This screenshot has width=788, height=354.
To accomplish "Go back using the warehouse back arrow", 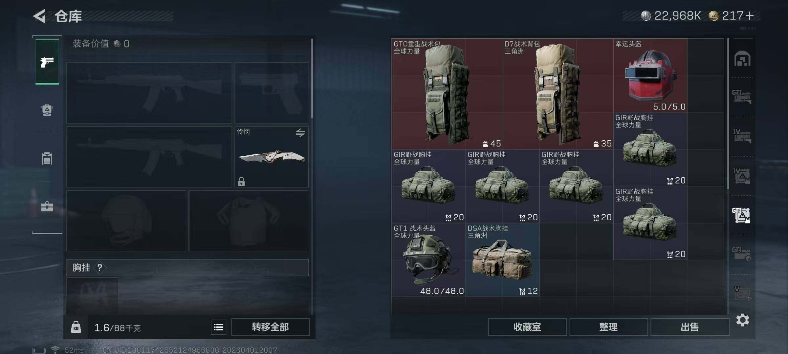I will tap(39, 16).
